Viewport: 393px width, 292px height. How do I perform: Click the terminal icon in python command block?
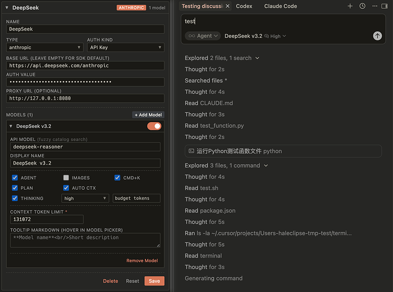click(191, 151)
